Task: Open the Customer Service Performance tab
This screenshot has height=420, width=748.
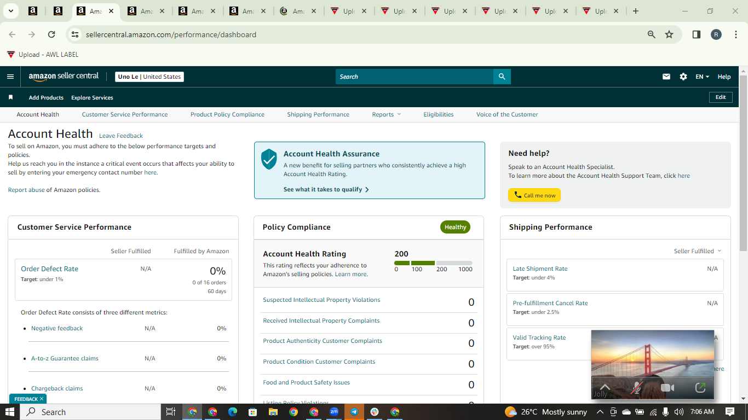Action: (125, 114)
